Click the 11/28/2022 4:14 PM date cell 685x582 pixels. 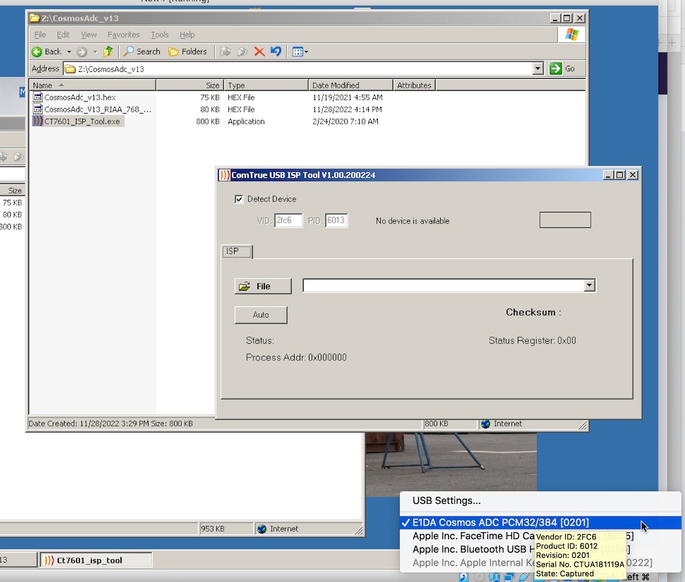coord(347,110)
